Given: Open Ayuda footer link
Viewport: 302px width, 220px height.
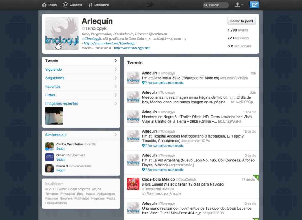Looking at the screenshot, I should [96, 189].
